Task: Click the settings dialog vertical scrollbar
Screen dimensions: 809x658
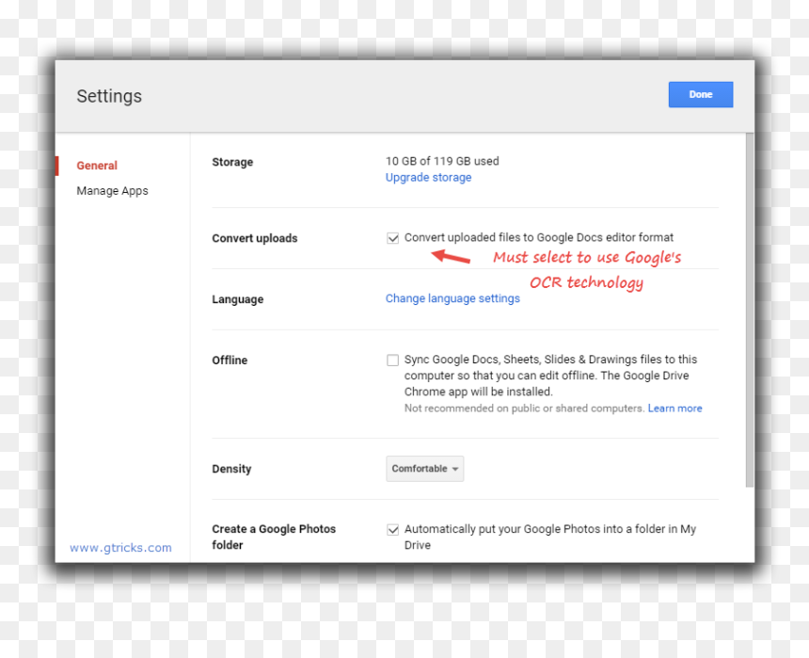Action: (x=749, y=310)
